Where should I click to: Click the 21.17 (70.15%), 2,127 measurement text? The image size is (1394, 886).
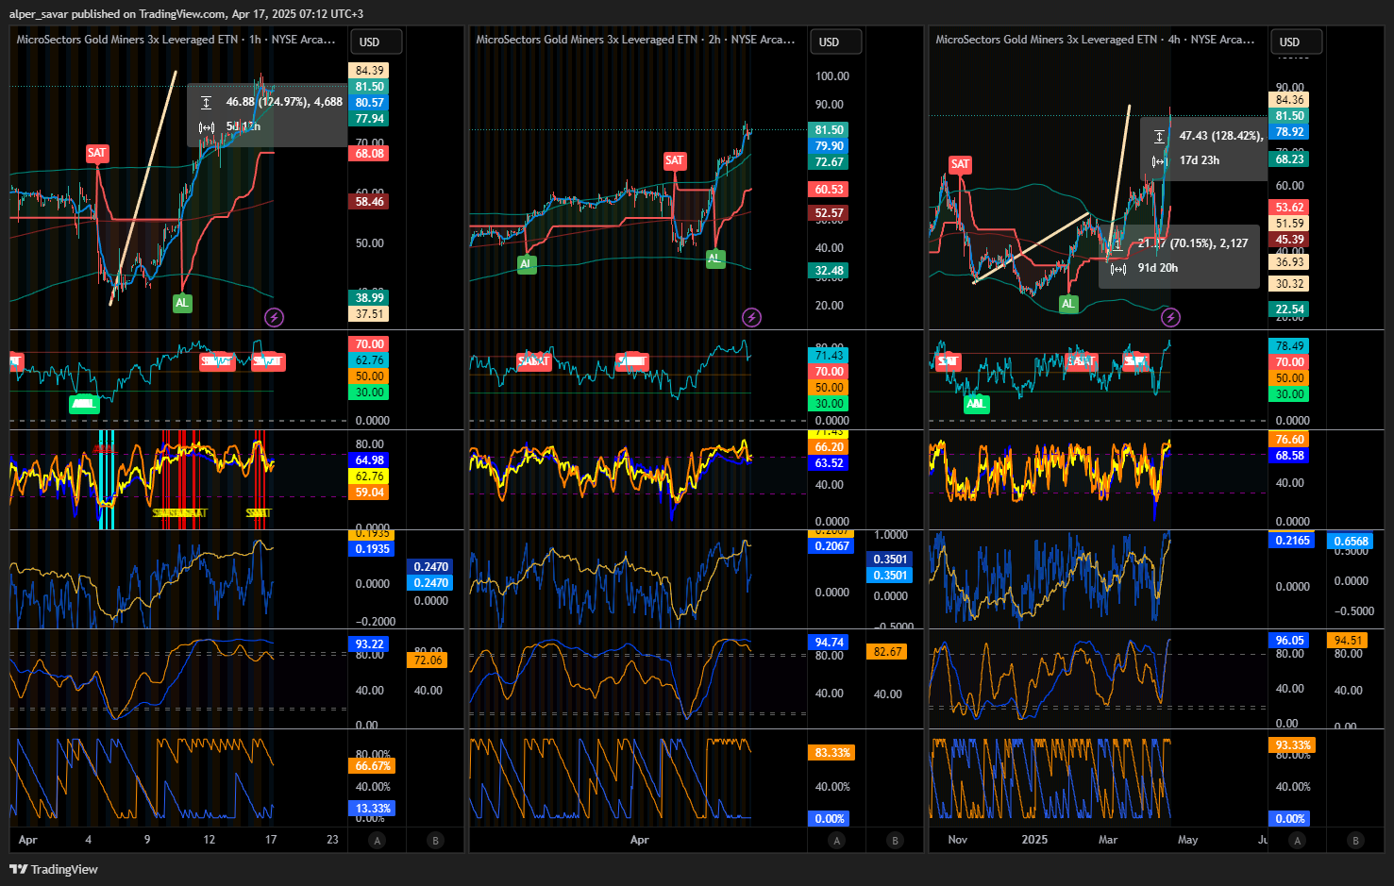[x=1193, y=243]
